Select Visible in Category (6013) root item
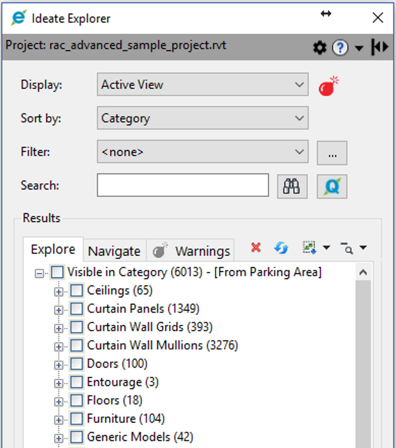The width and height of the screenshot is (396, 448). pyautogui.click(x=194, y=272)
